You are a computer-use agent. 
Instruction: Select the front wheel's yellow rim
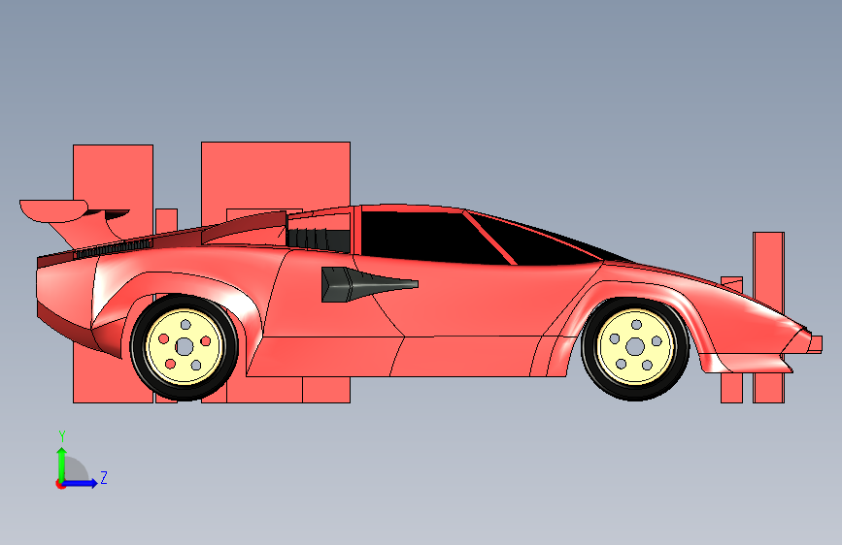click(x=635, y=347)
